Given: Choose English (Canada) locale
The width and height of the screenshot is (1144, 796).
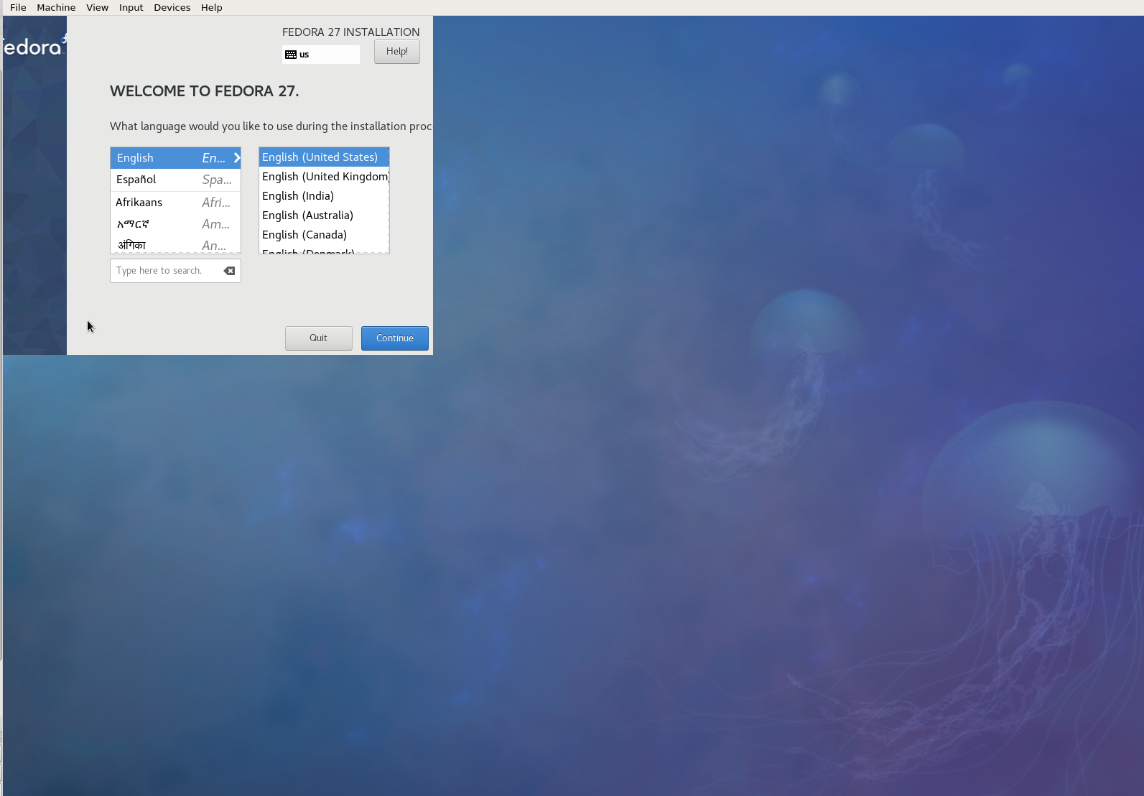Looking at the screenshot, I should tap(324, 235).
